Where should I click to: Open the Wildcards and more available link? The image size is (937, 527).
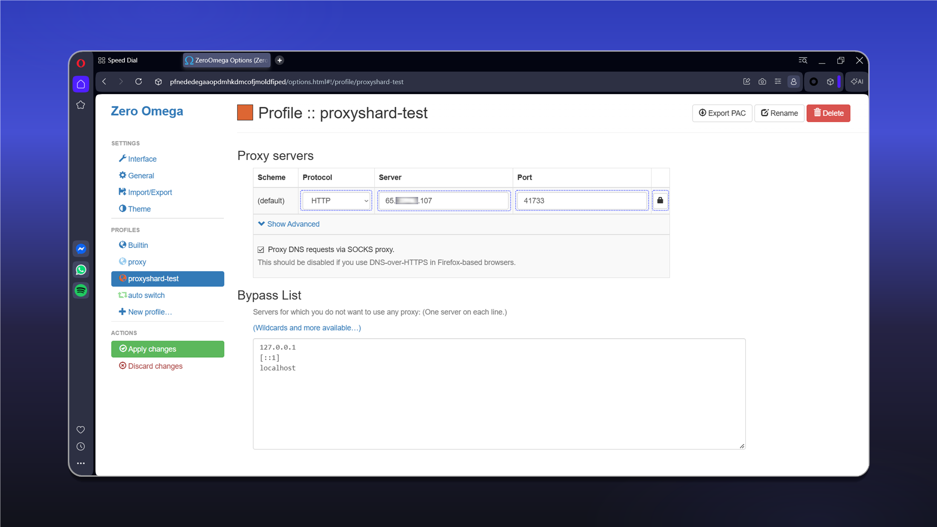coord(307,328)
